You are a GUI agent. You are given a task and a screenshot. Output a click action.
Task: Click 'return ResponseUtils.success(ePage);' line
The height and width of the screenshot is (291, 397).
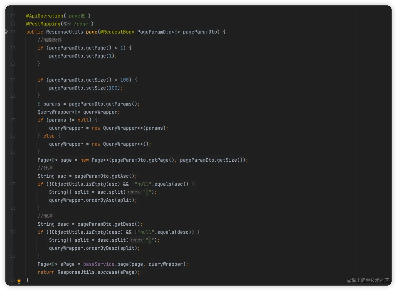coord(89,272)
